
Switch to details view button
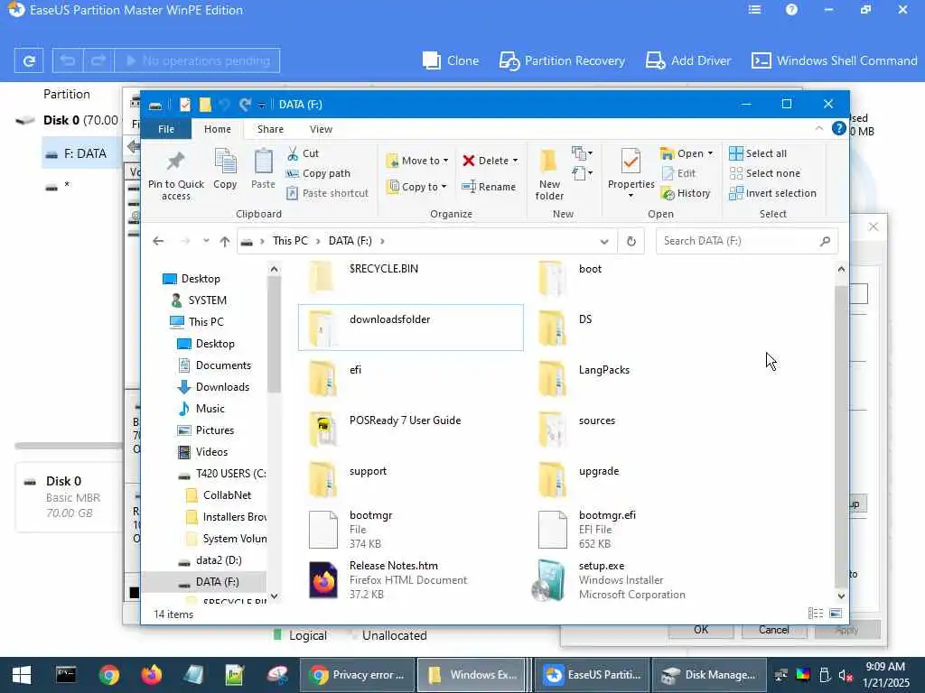coord(816,614)
